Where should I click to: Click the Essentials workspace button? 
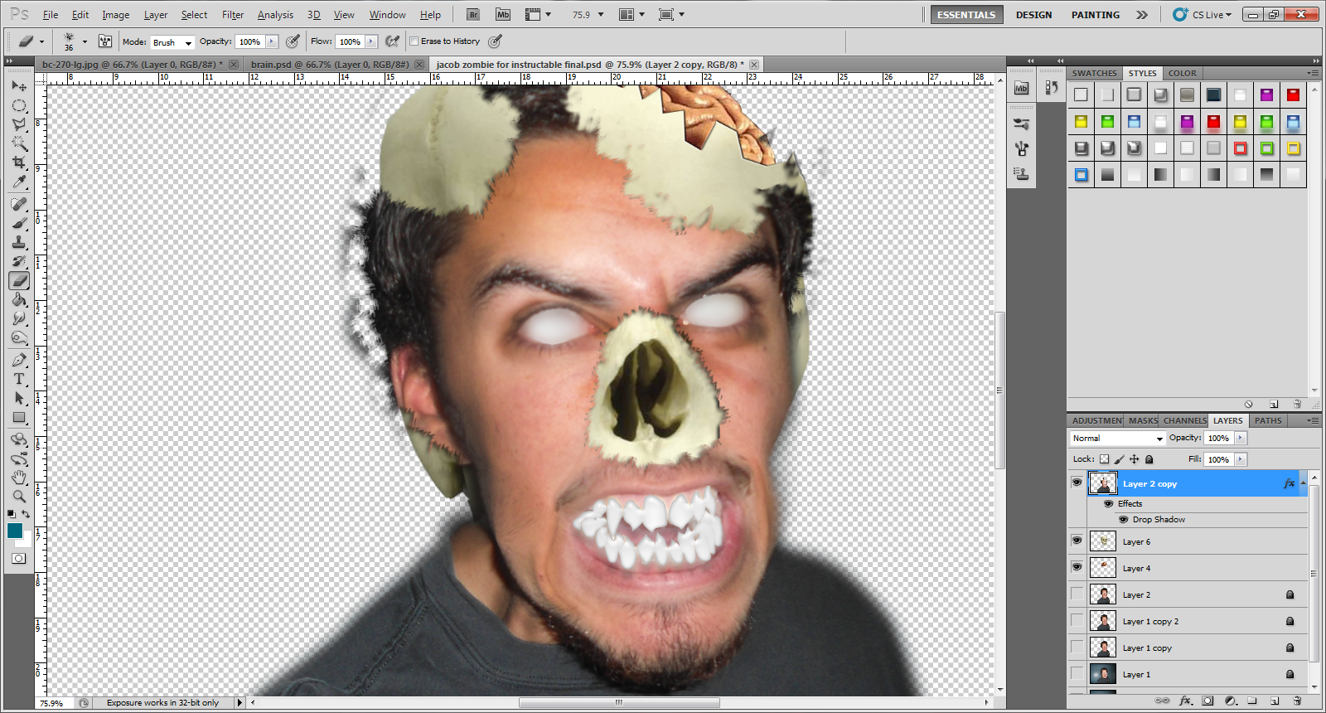[x=966, y=15]
